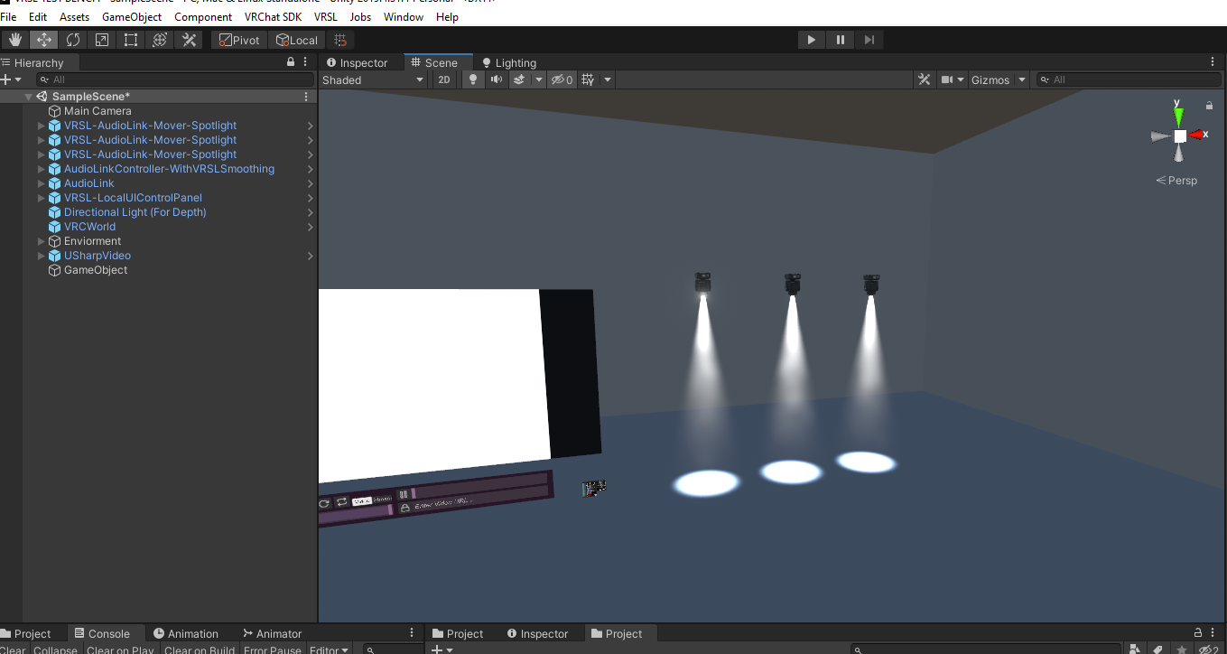Click the green Y axis gizmo
Viewport: 1227px width, 654px height.
point(1178,115)
